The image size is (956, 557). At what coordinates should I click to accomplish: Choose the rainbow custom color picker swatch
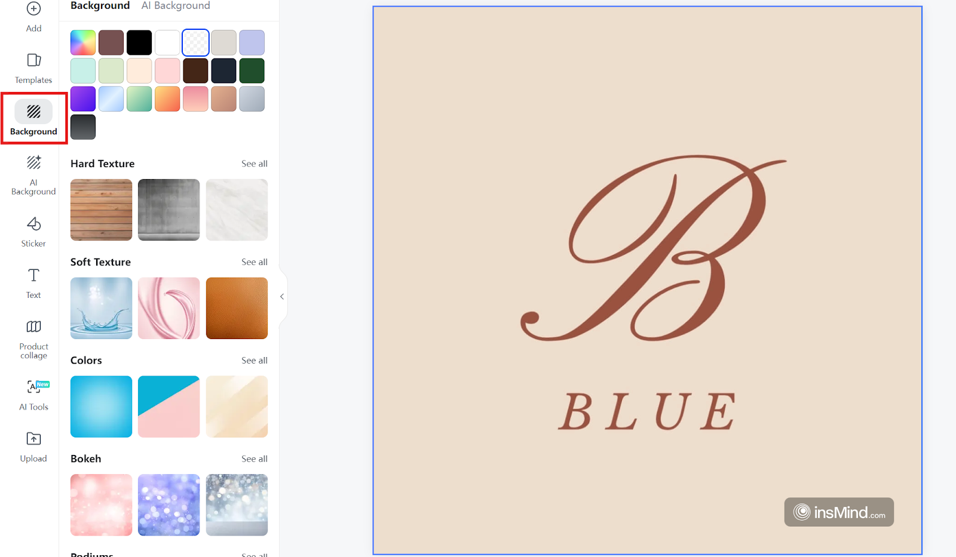pyautogui.click(x=83, y=42)
